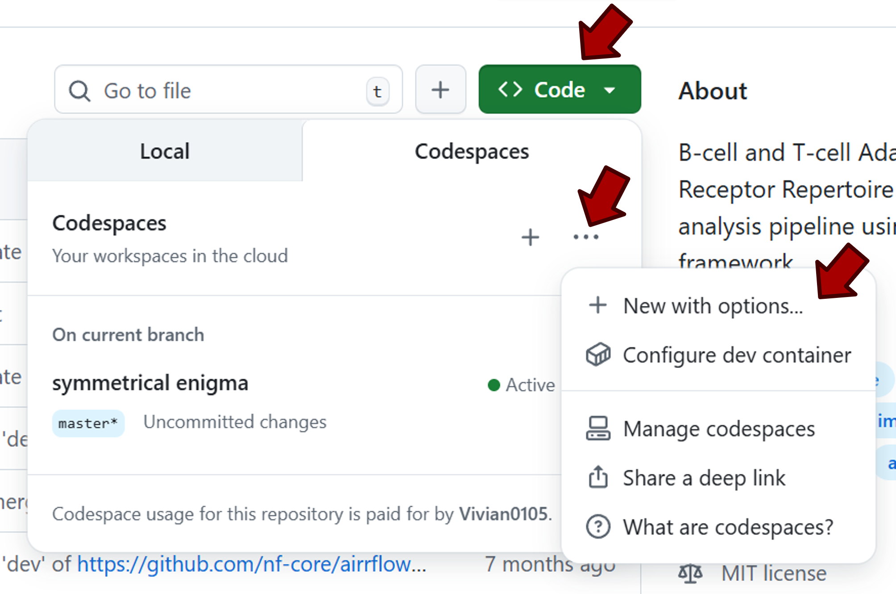Viewport: 896px width, 594px height.
Task: Click the Code brackets icon
Action: pos(510,89)
